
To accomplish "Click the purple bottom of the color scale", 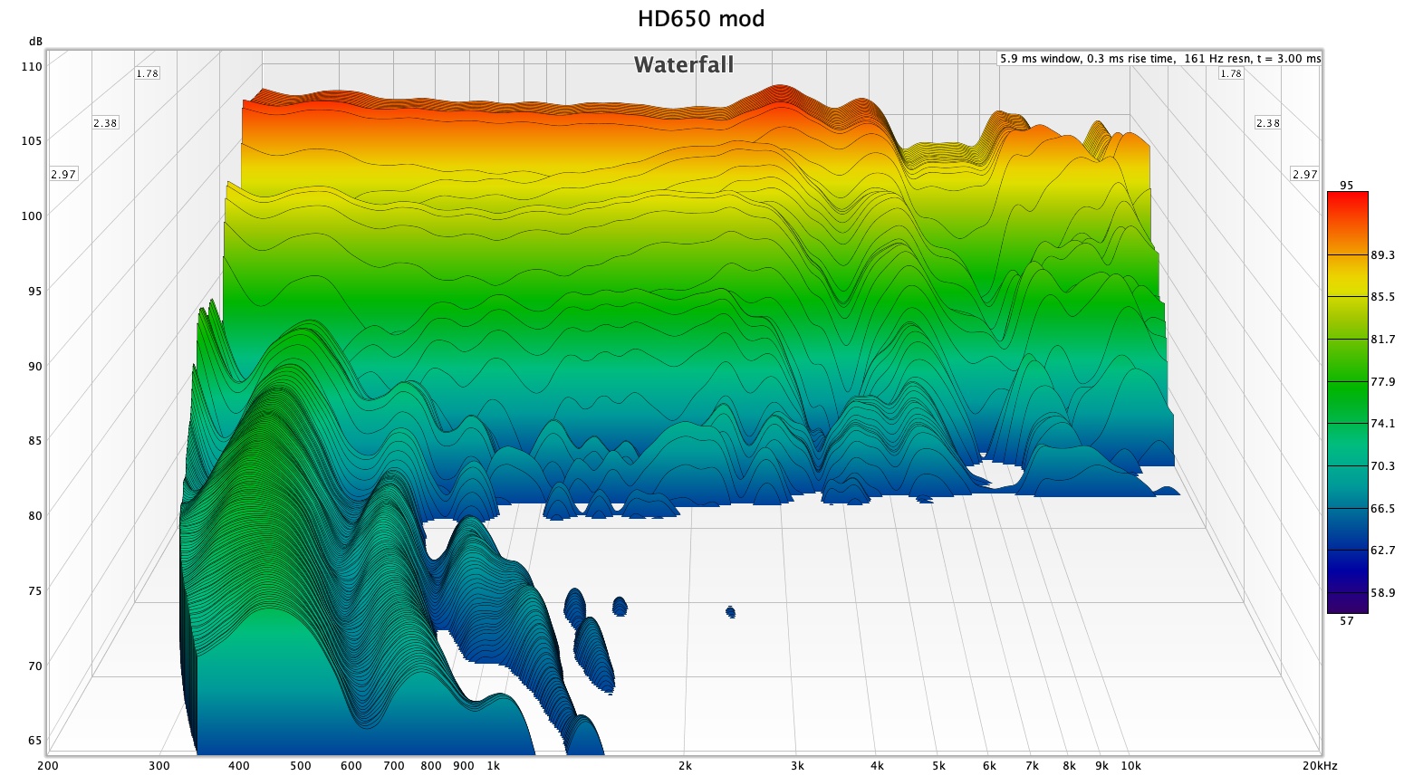I will click(x=1347, y=604).
